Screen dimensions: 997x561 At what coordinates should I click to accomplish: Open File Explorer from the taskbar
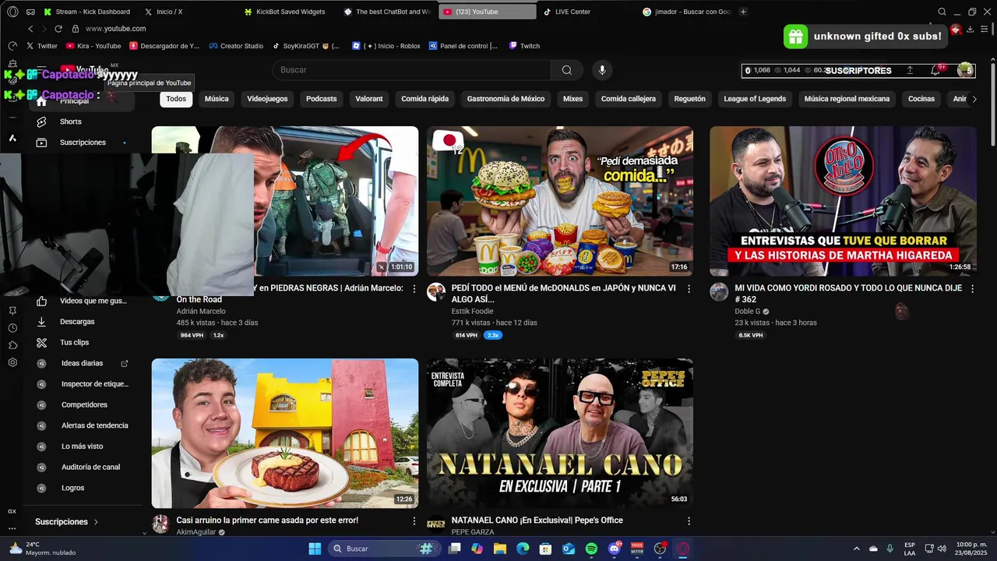point(500,549)
